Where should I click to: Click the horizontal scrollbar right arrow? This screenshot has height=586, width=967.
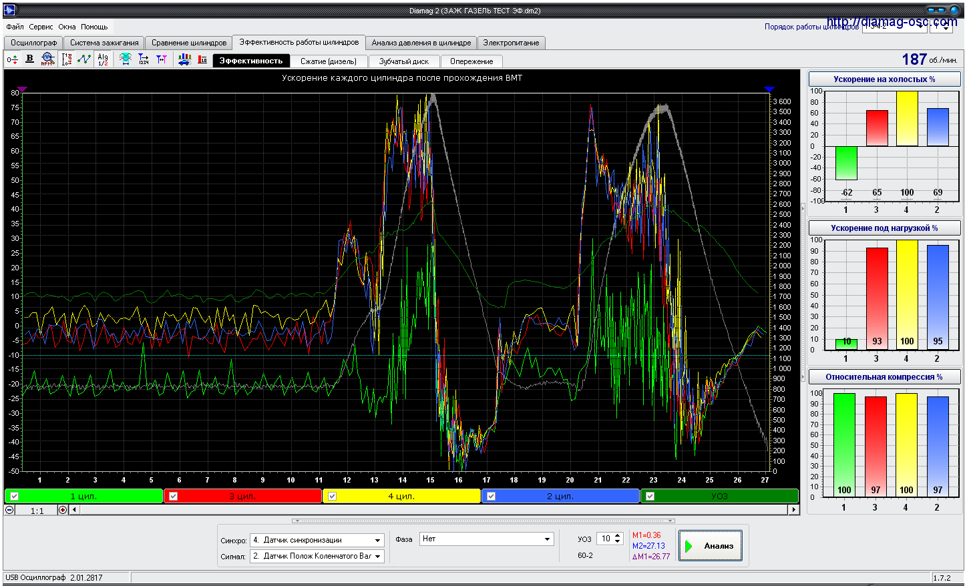point(793,510)
